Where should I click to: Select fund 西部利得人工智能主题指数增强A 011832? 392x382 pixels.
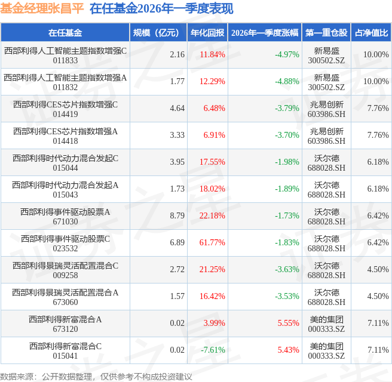pyautogui.click(x=65, y=82)
